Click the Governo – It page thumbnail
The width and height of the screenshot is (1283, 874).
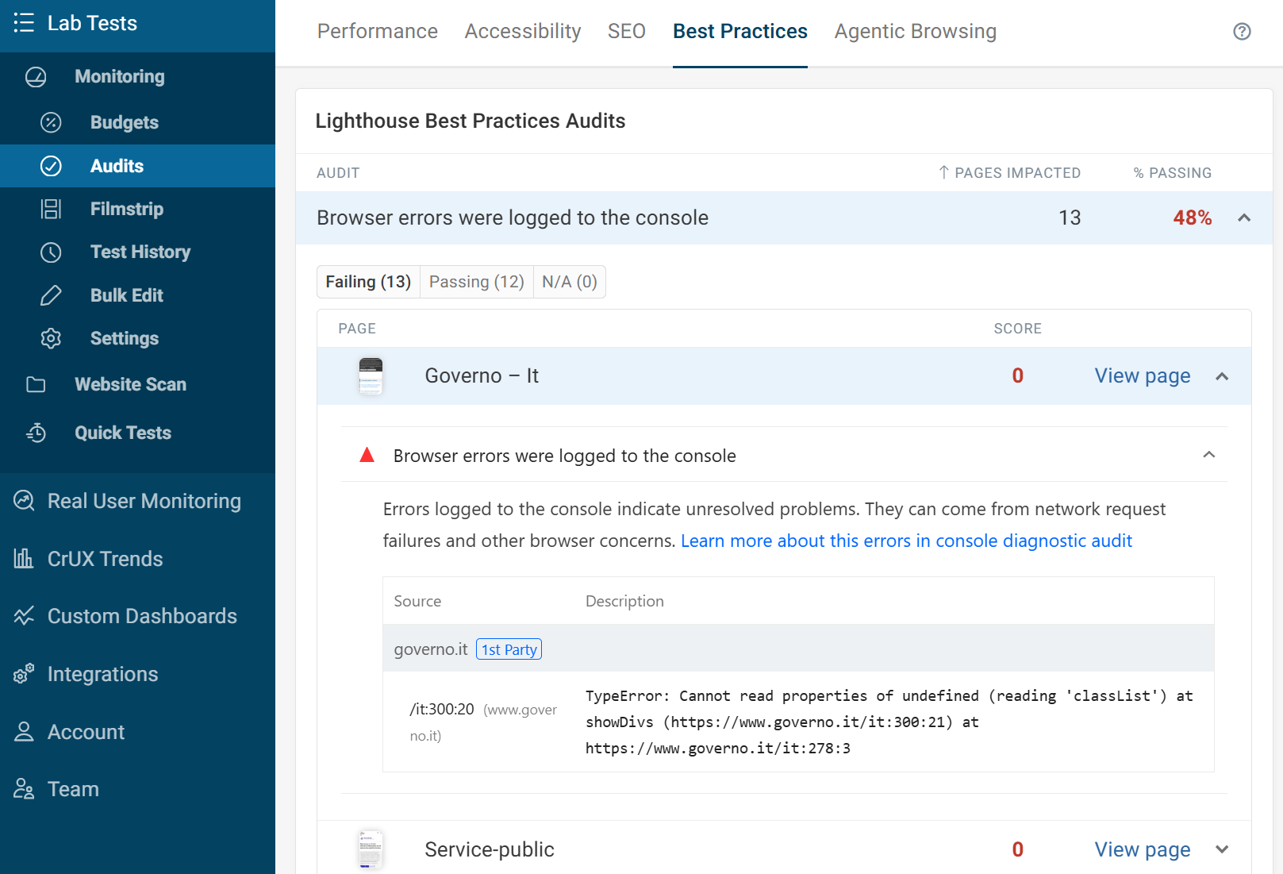coord(371,375)
